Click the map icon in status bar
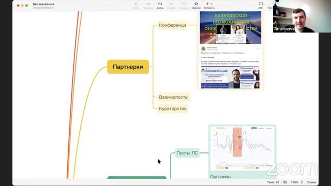Screen dimensions: 331x186 285,182
